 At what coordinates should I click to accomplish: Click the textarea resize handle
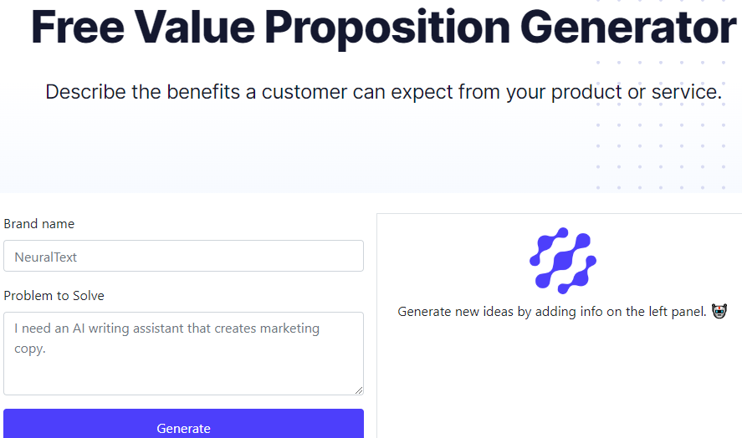point(358,390)
